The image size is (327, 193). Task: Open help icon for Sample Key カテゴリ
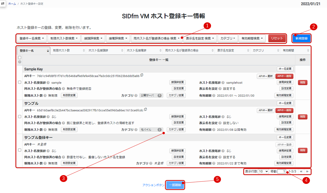(136, 96)
